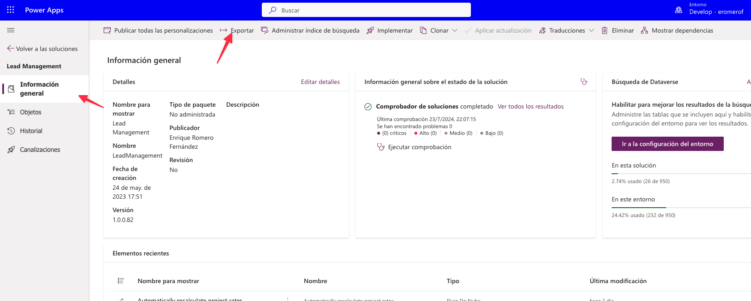Click the Lead Management solution title in sidebar
Image resolution: width=751 pixels, height=301 pixels.
tap(34, 66)
